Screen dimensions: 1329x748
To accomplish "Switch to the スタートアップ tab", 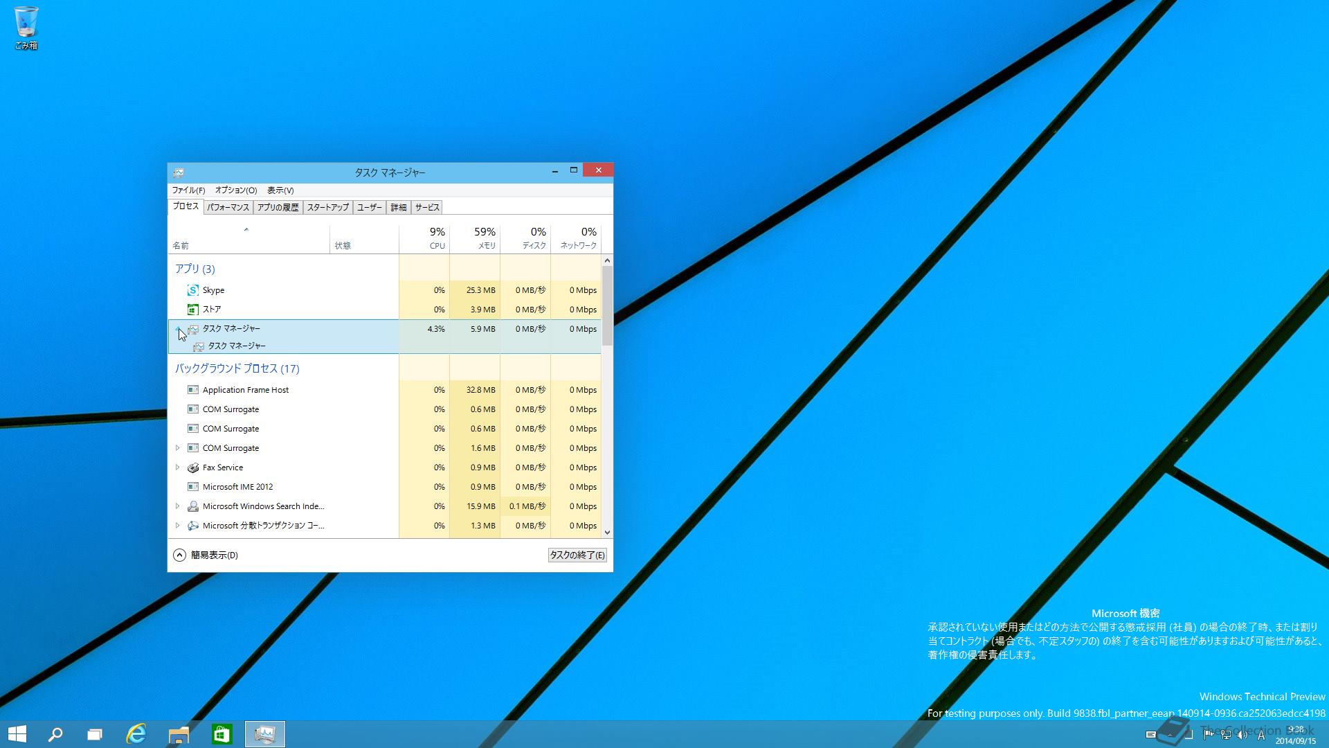I will [328, 207].
